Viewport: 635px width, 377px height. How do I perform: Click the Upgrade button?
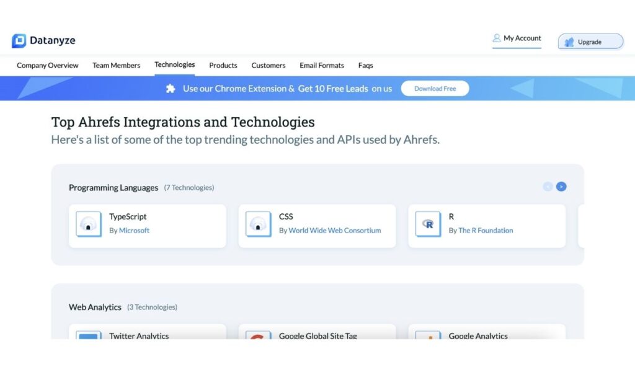(590, 42)
